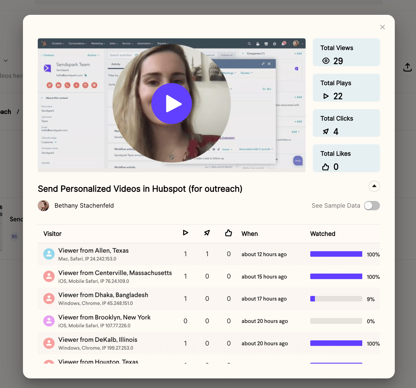Click the video title 'Send Personalized Videos in Hubspot'
This screenshot has height=388, width=416.
140,189
